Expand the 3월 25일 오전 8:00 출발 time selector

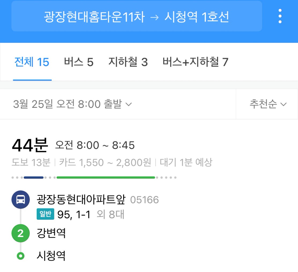(72, 104)
